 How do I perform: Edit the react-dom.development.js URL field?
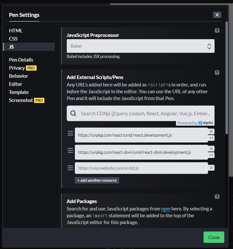[x=141, y=152]
